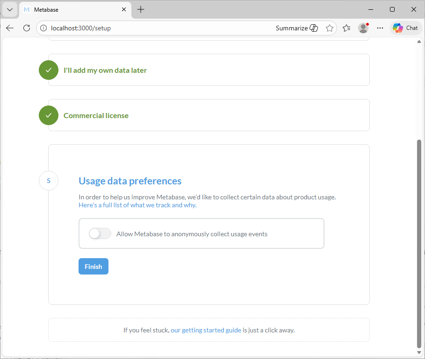Reload the Metabase setup page
The image size is (425, 359).
tap(27, 28)
